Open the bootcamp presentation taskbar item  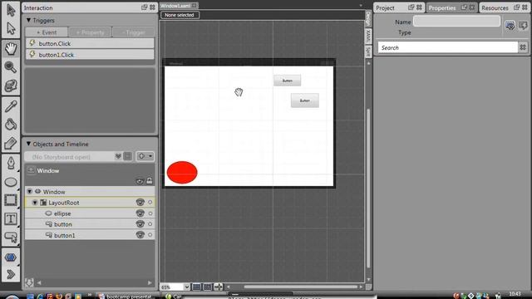click(126, 296)
